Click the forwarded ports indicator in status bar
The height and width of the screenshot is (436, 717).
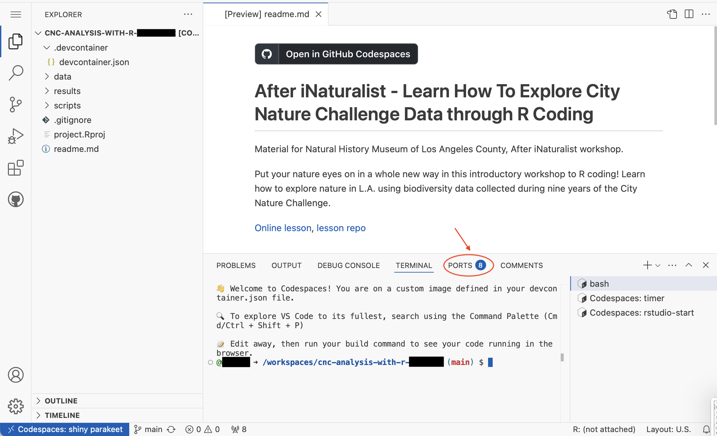click(x=239, y=429)
